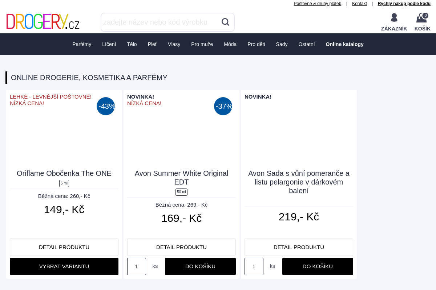Click the -43% discount badge
This screenshot has width=436, height=290.
click(x=106, y=106)
